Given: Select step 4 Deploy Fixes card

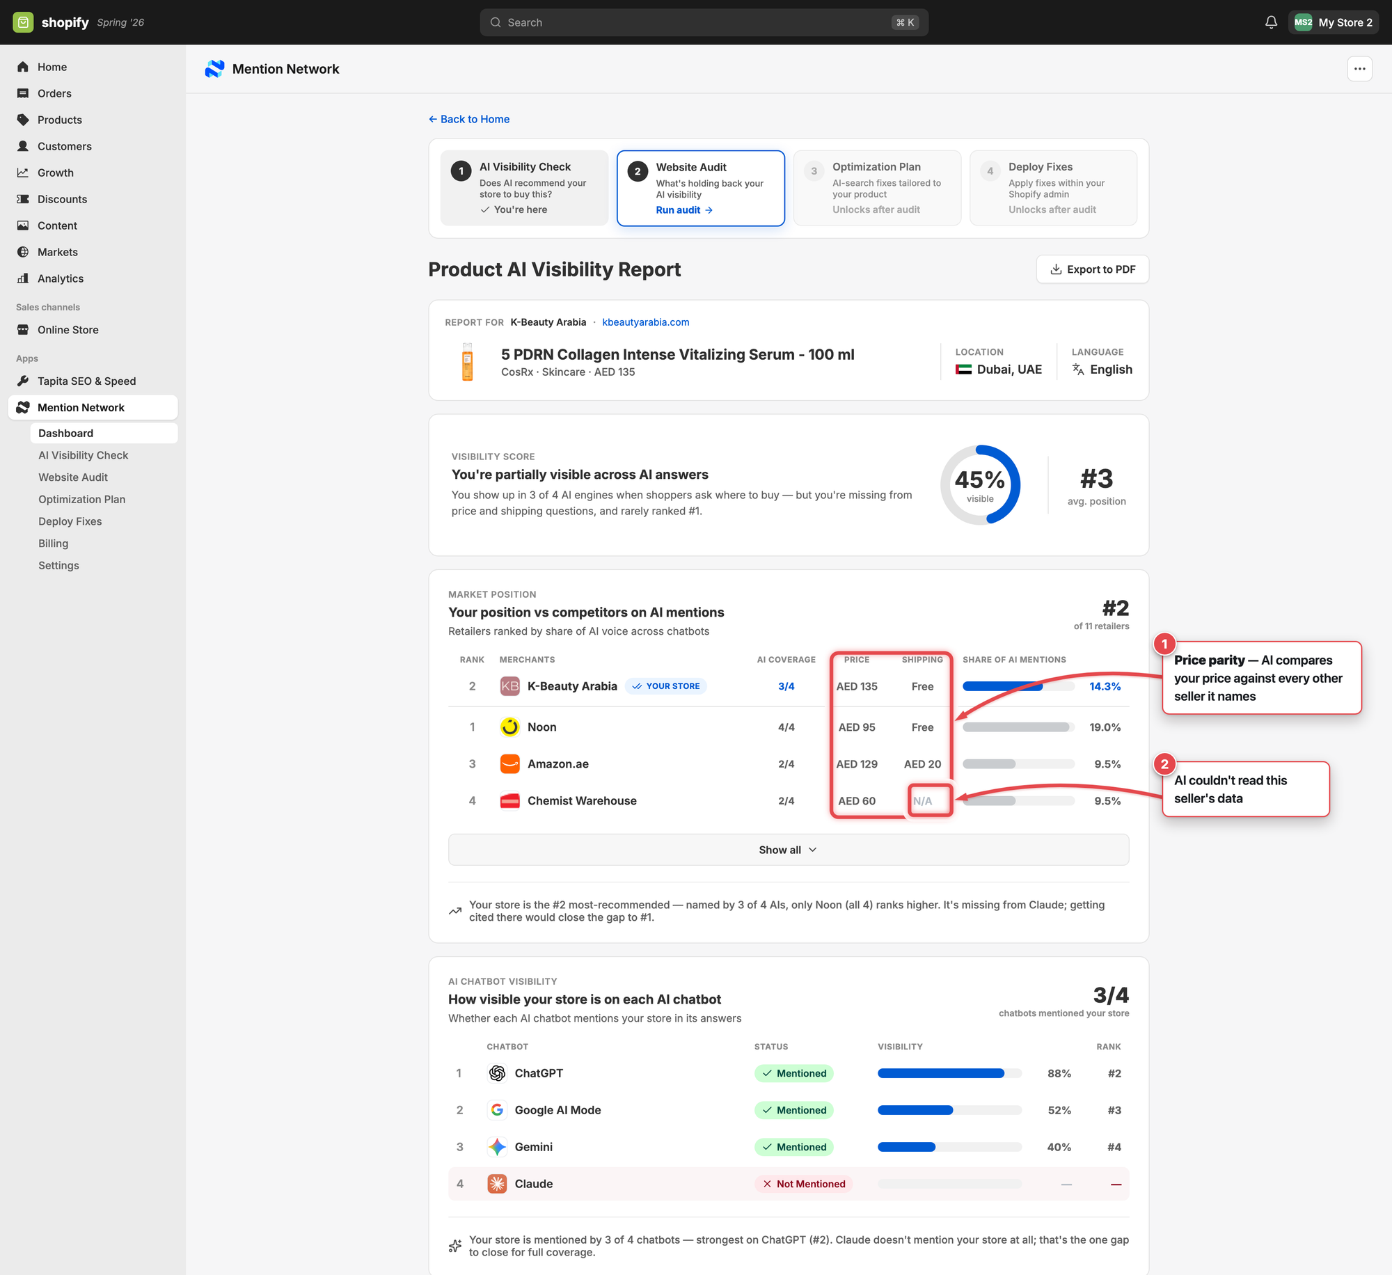Looking at the screenshot, I should [x=1053, y=188].
